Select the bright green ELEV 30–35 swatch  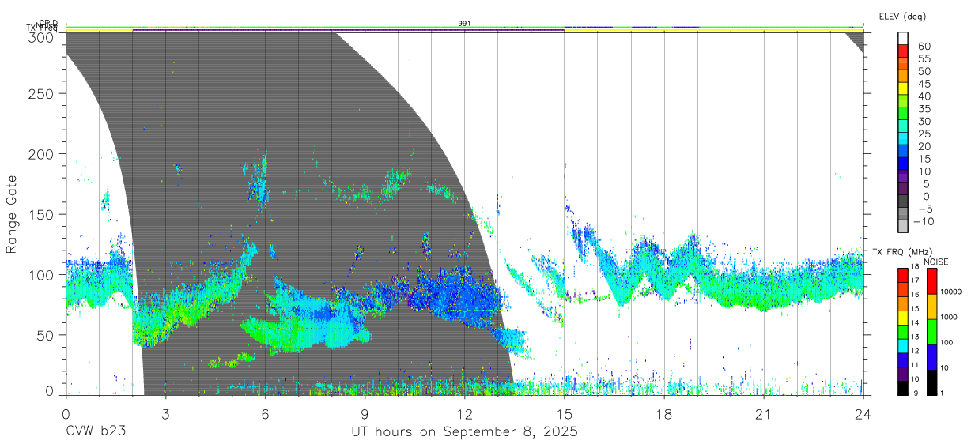[x=903, y=114]
